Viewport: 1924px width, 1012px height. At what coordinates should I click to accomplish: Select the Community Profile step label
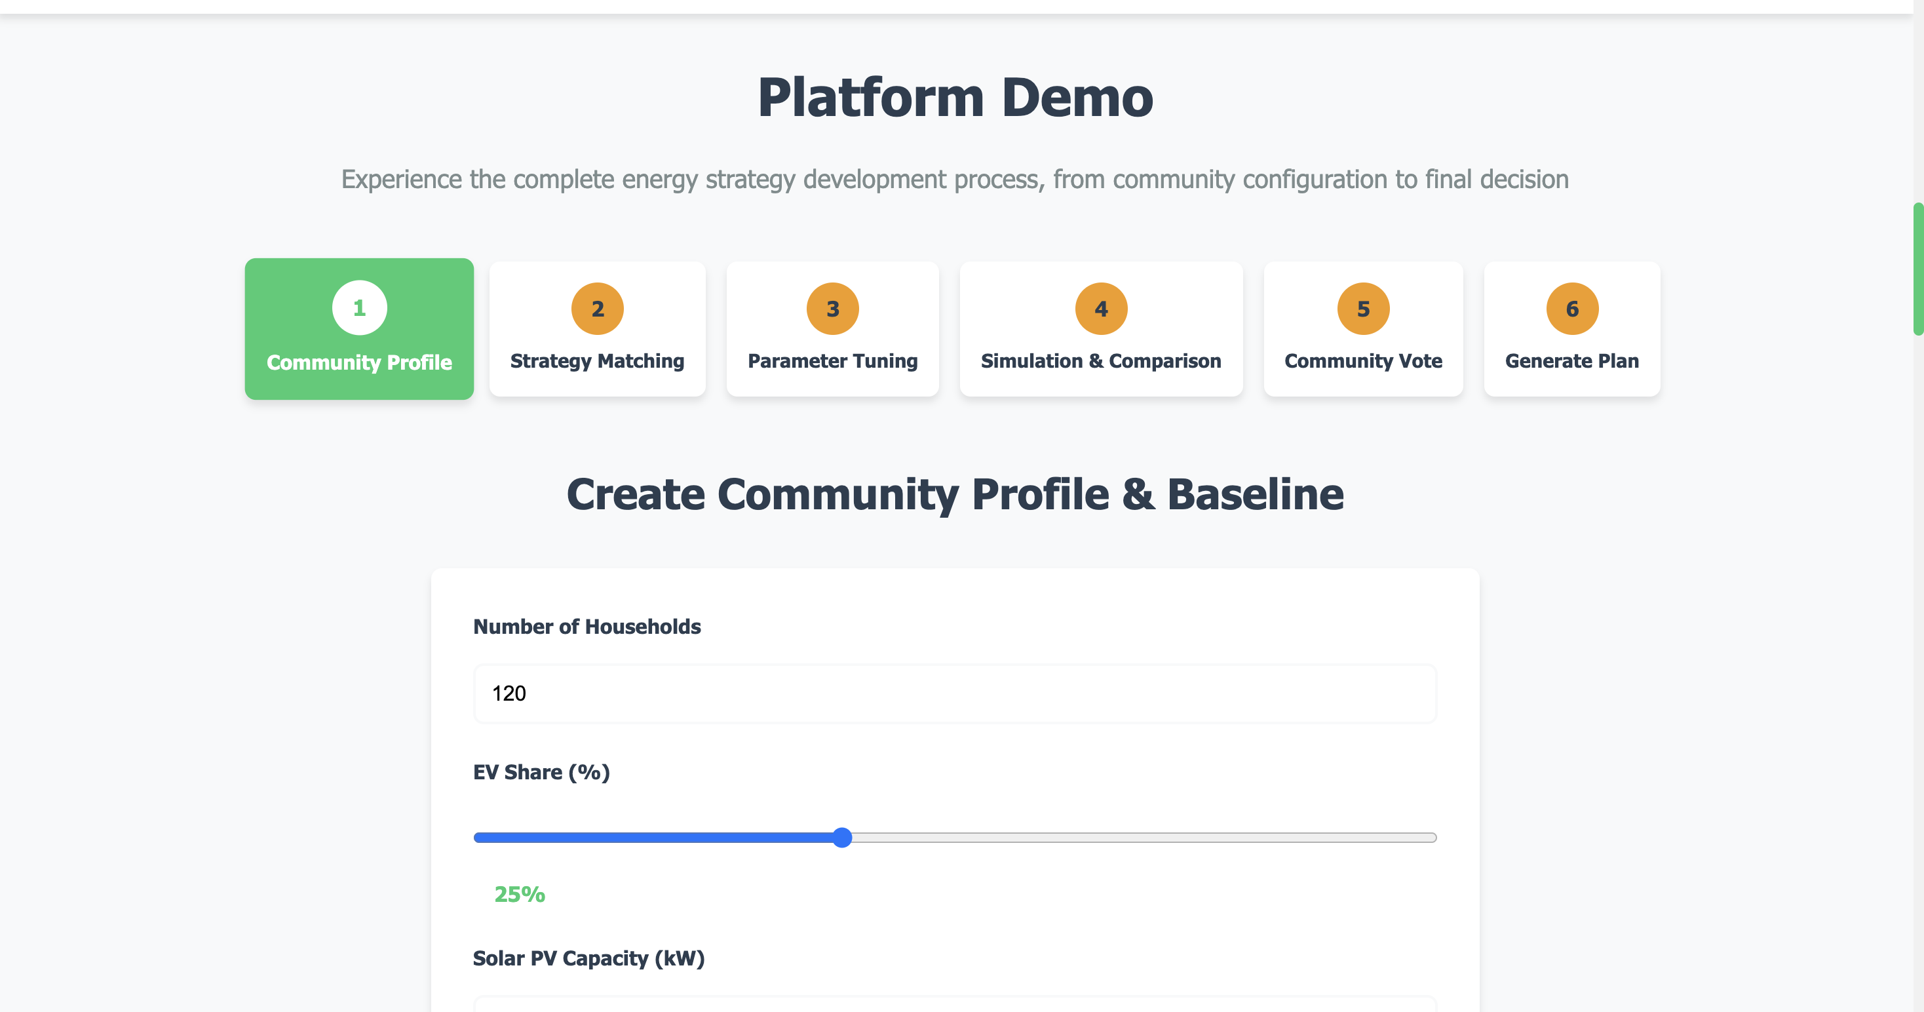[359, 362]
